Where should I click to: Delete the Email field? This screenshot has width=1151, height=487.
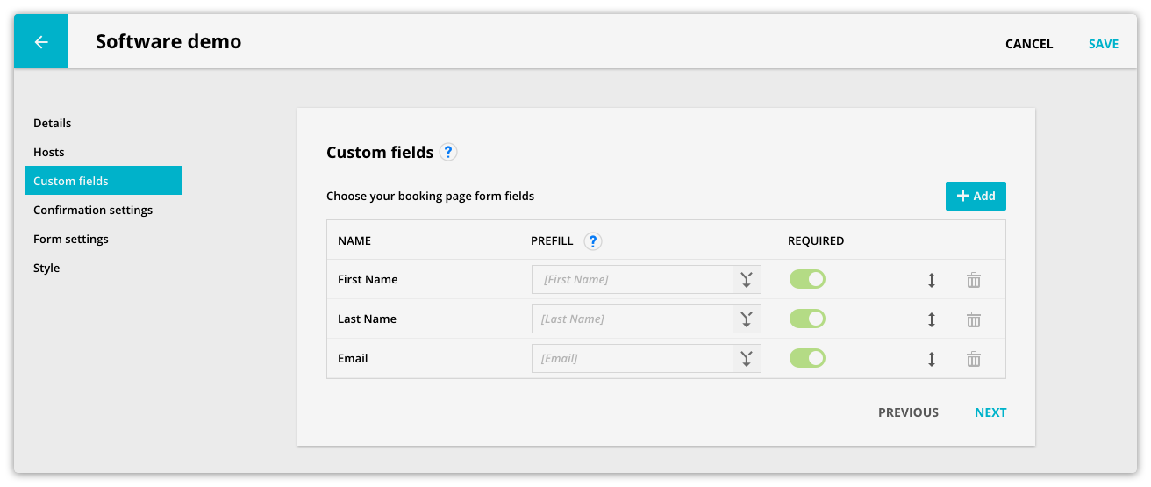(x=974, y=359)
